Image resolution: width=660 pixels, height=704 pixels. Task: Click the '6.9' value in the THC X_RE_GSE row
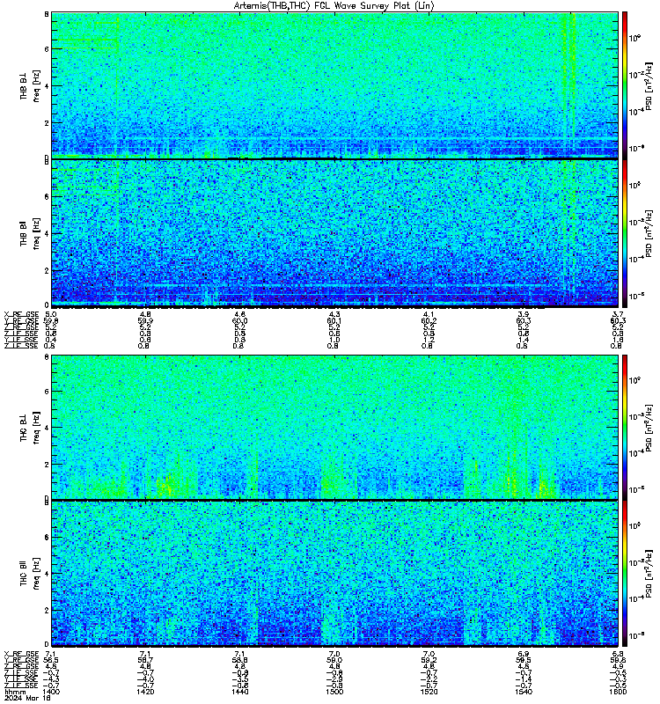pos(524,654)
